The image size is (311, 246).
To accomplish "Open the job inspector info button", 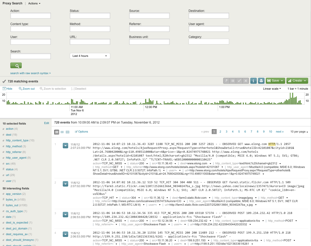I will click(x=253, y=81).
